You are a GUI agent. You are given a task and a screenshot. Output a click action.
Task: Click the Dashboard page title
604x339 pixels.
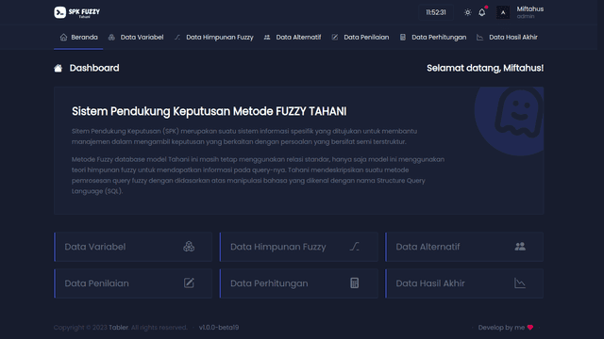coord(94,68)
